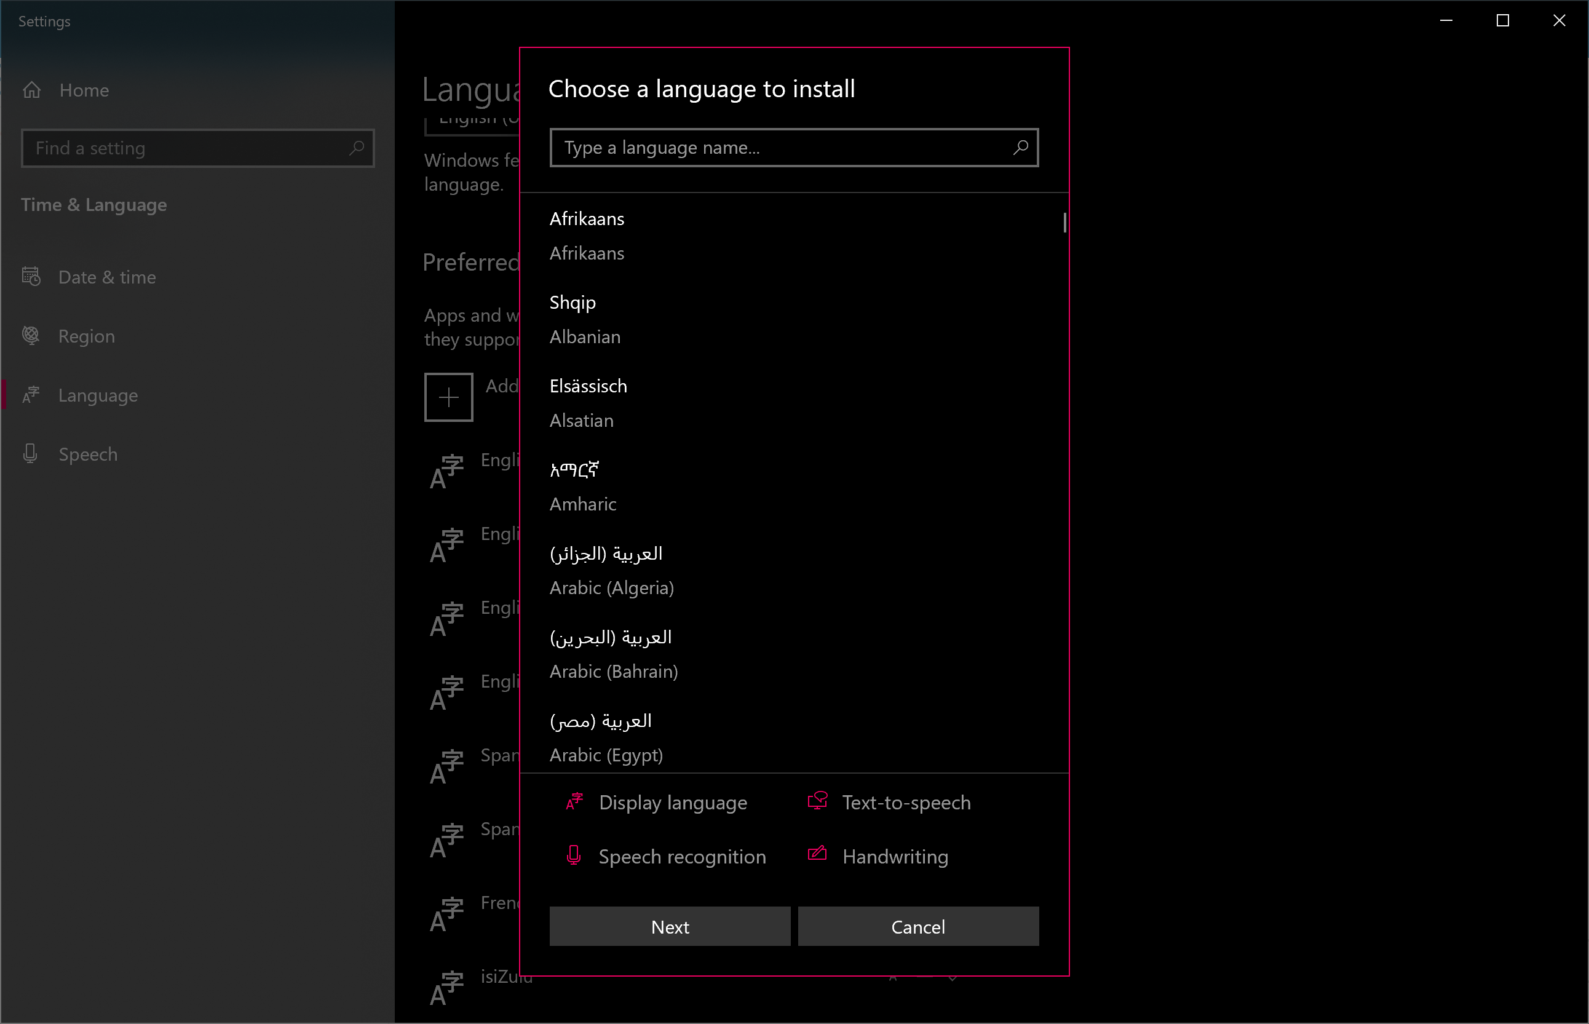Click the Date & time sidebar icon
This screenshot has height=1024, width=1589.
pyautogui.click(x=31, y=277)
